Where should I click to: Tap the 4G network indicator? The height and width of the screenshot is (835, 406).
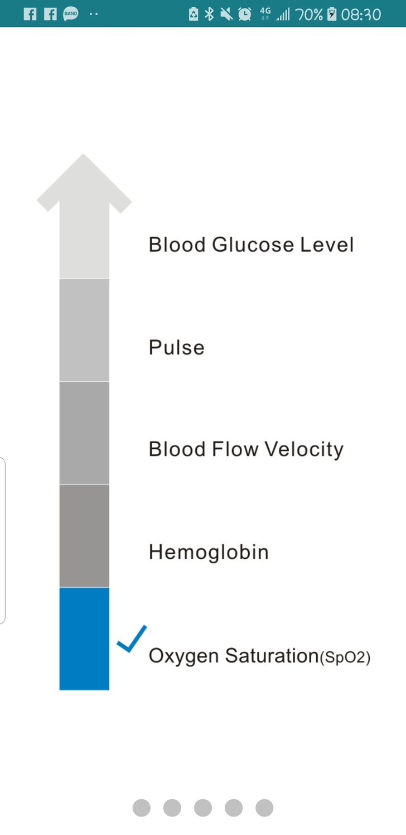tap(265, 14)
